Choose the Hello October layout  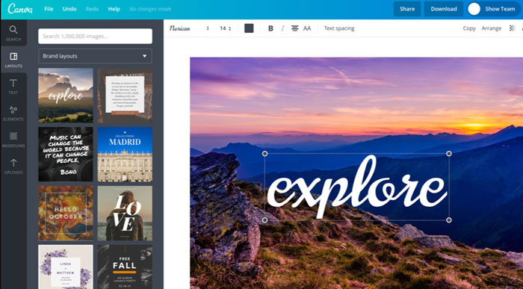click(x=66, y=214)
